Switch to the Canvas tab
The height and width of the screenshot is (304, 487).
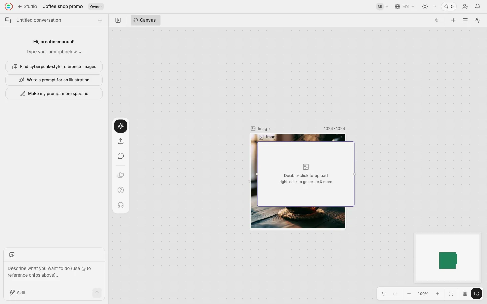tap(145, 20)
